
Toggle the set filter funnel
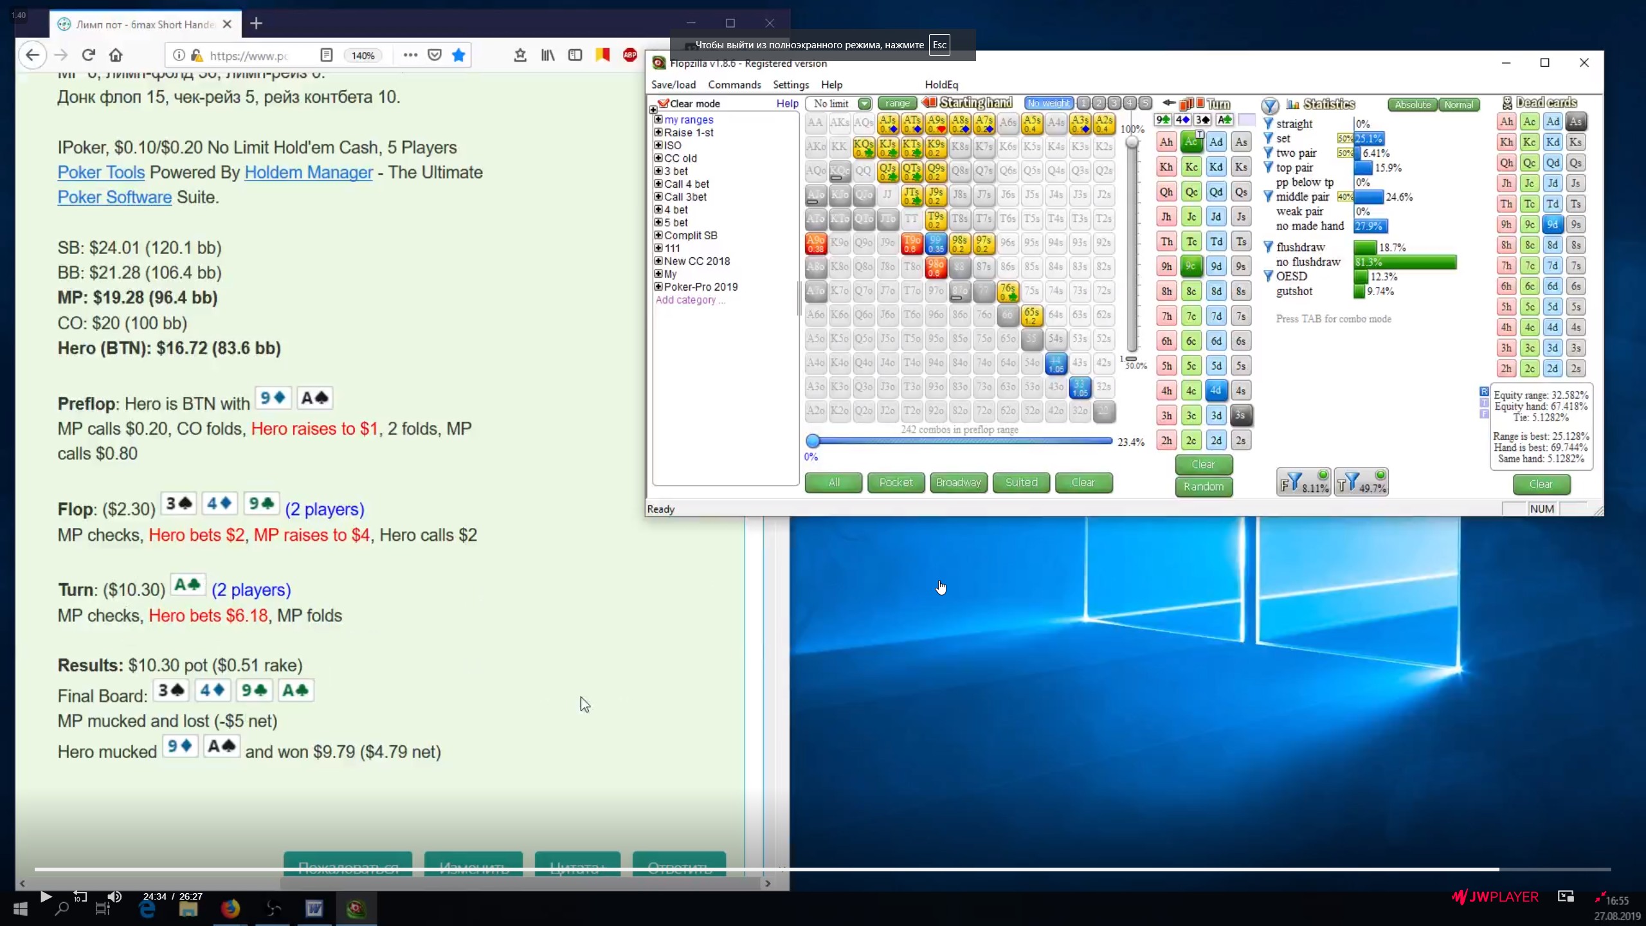1268,138
